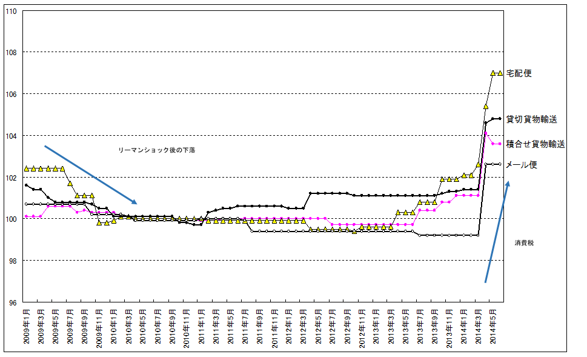Click the blue downward-pointing arrow annotation
This screenshot has width=587, height=357.
[x=91, y=175]
